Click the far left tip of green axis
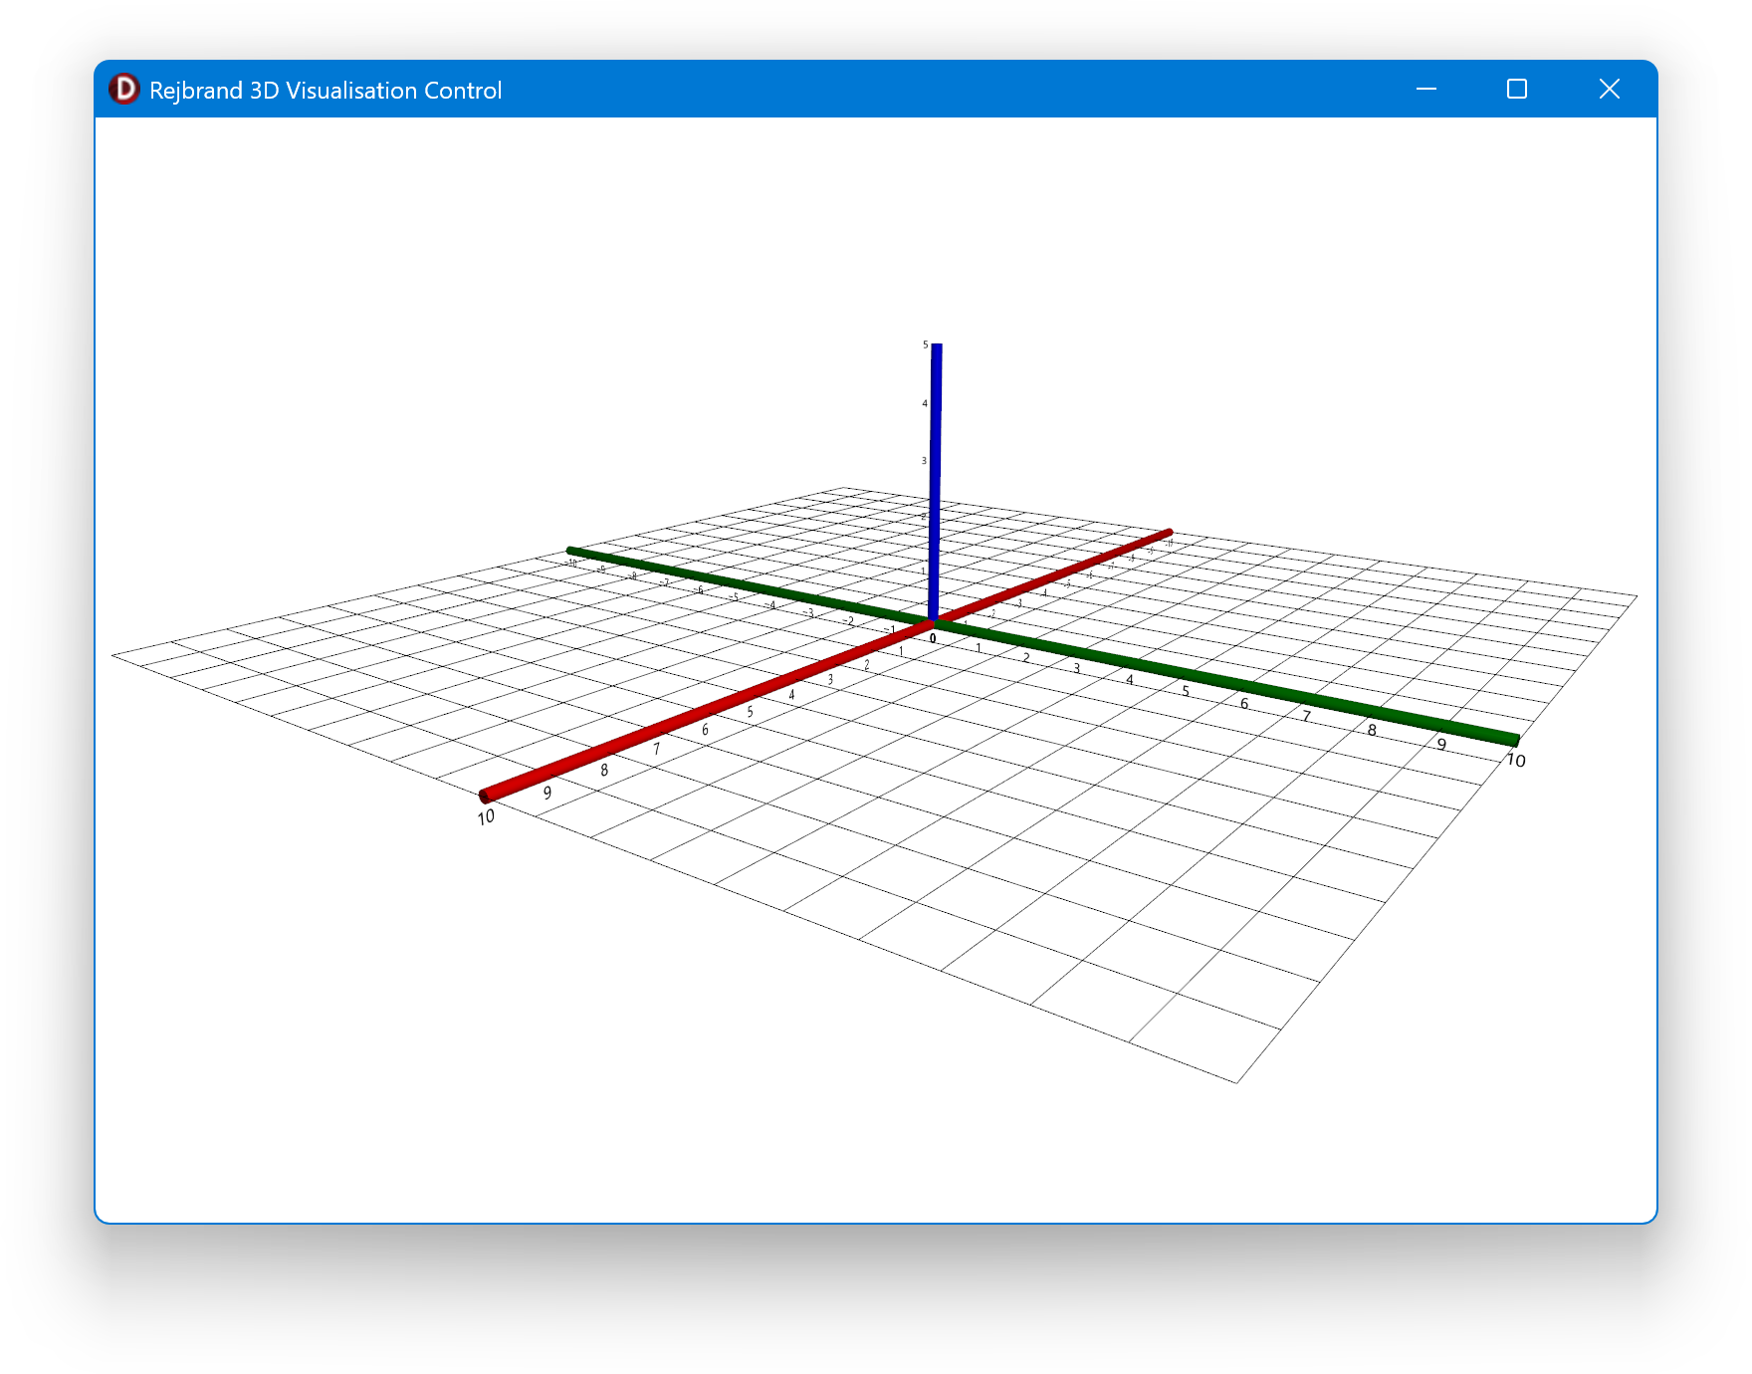The image size is (1752, 1374). click(570, 551)
